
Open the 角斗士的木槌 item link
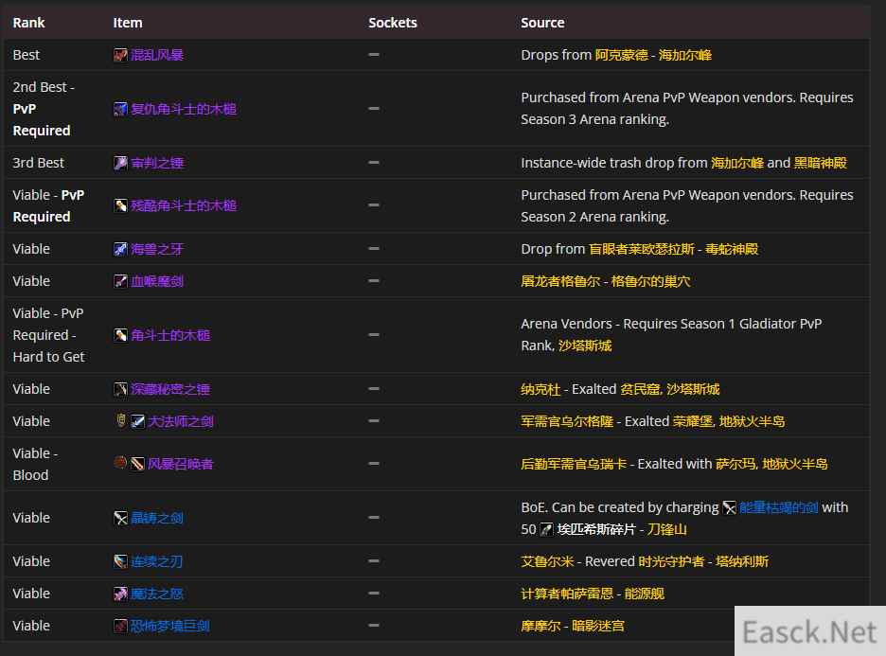(x=170, y=335)
